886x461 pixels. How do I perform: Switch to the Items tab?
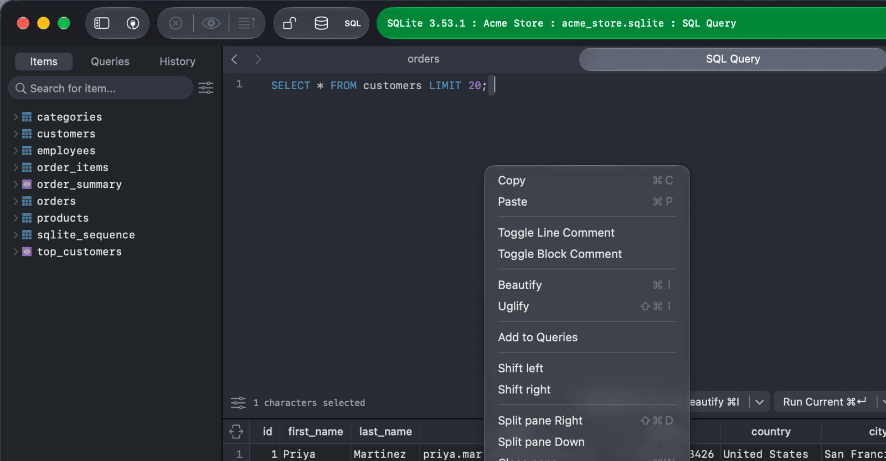44,62
